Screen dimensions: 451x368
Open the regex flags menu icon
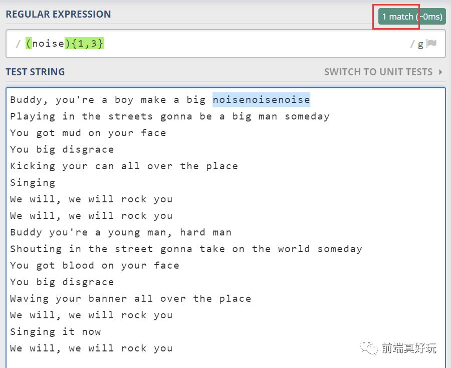431,44
